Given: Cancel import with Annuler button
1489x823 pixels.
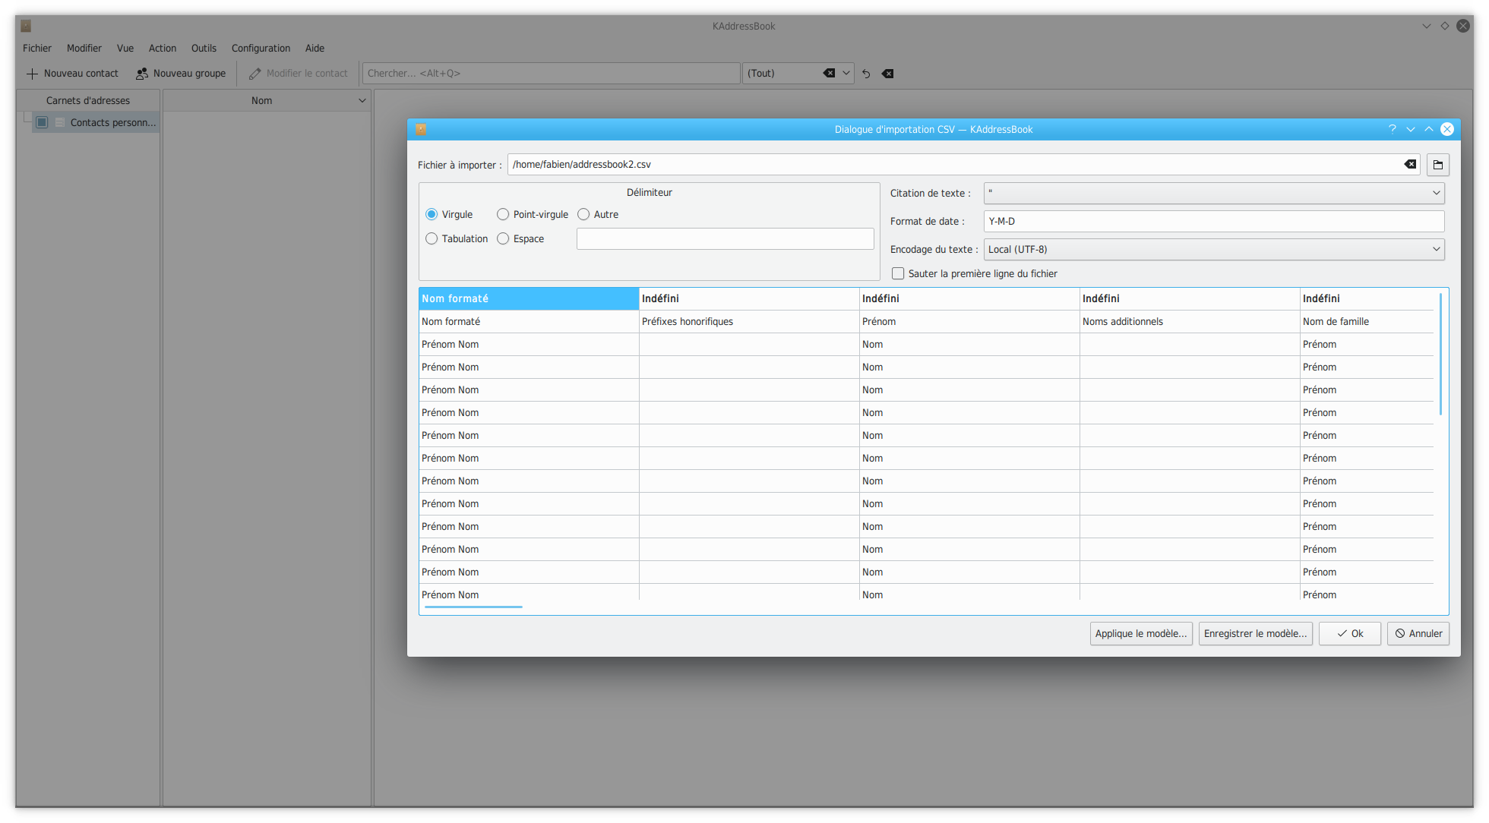Looking at the screenshot, I should 1418,633.
